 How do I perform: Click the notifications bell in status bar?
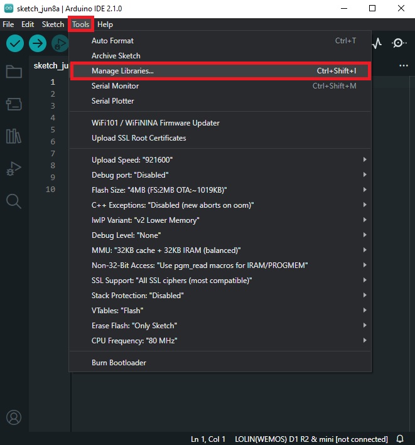(x=400, y=439)
